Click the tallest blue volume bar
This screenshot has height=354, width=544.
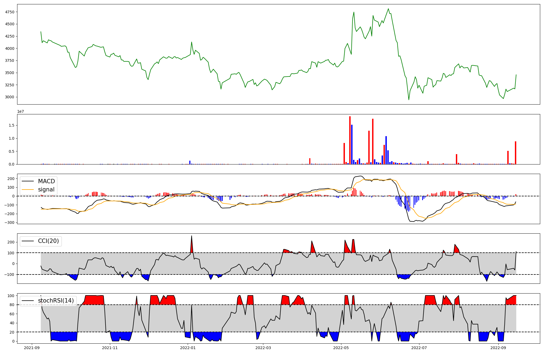(352, 144)
